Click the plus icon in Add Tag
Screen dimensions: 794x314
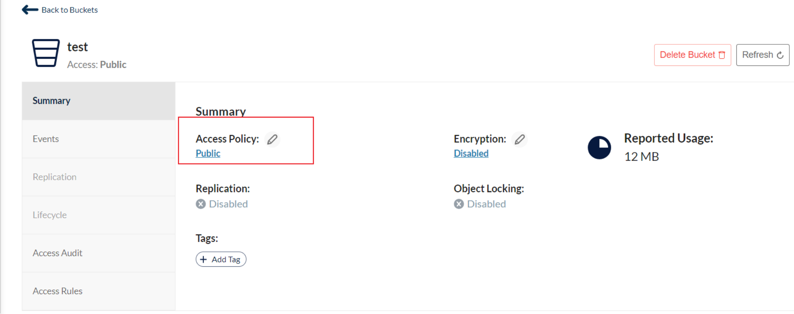coord(203,259)
